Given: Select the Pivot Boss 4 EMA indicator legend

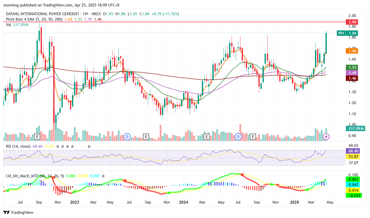Looking at the screenshot, I should click(x=34, y=19).
